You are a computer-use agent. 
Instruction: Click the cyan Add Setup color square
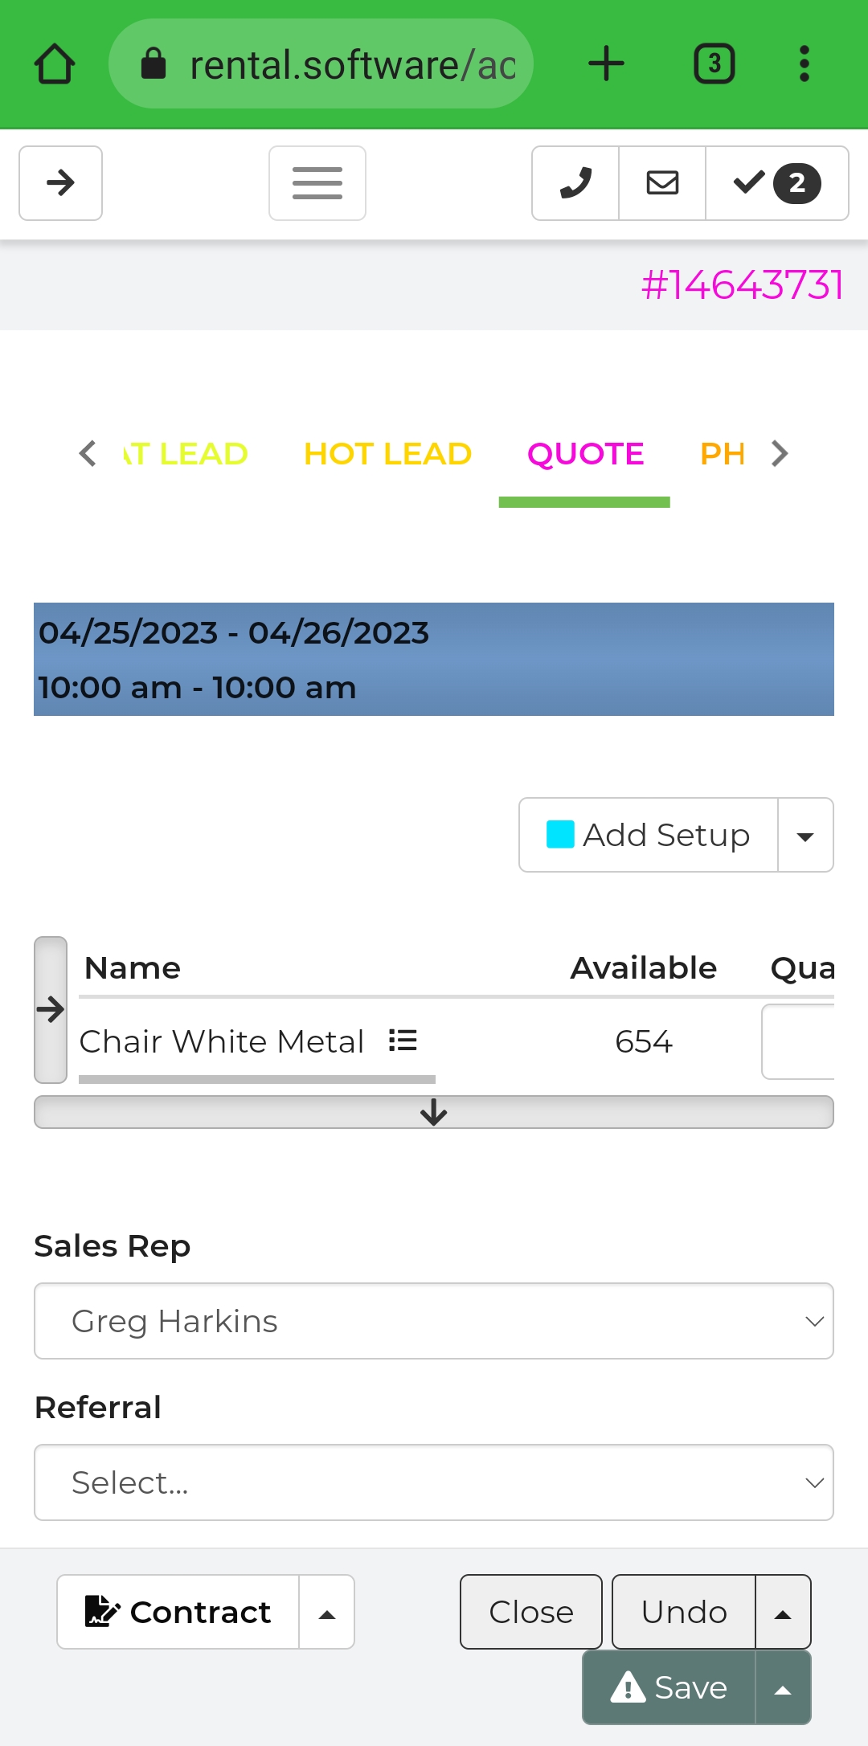coord(560,834)
